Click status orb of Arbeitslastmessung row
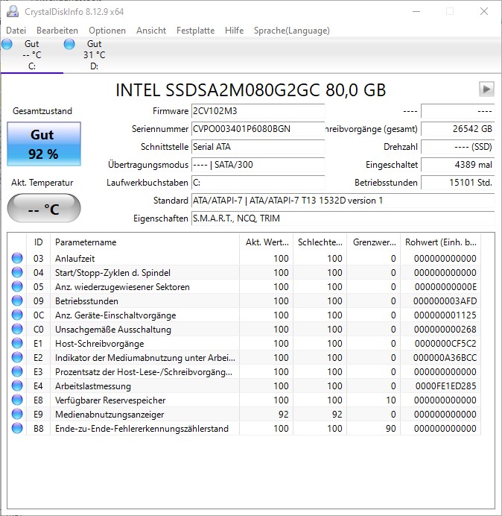 [17, 386]
